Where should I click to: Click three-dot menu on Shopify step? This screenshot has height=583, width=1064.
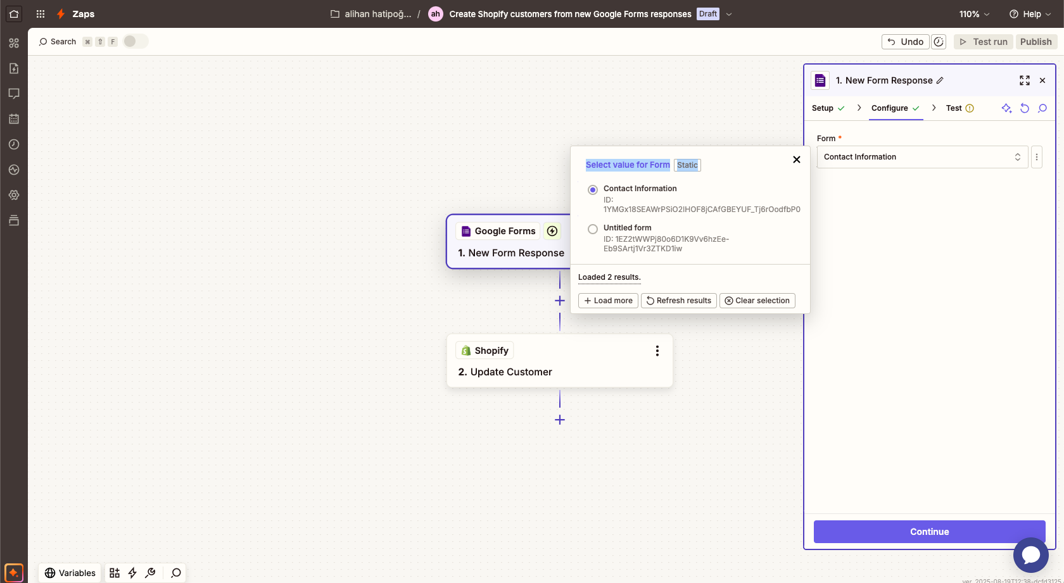tap(657, 351)
